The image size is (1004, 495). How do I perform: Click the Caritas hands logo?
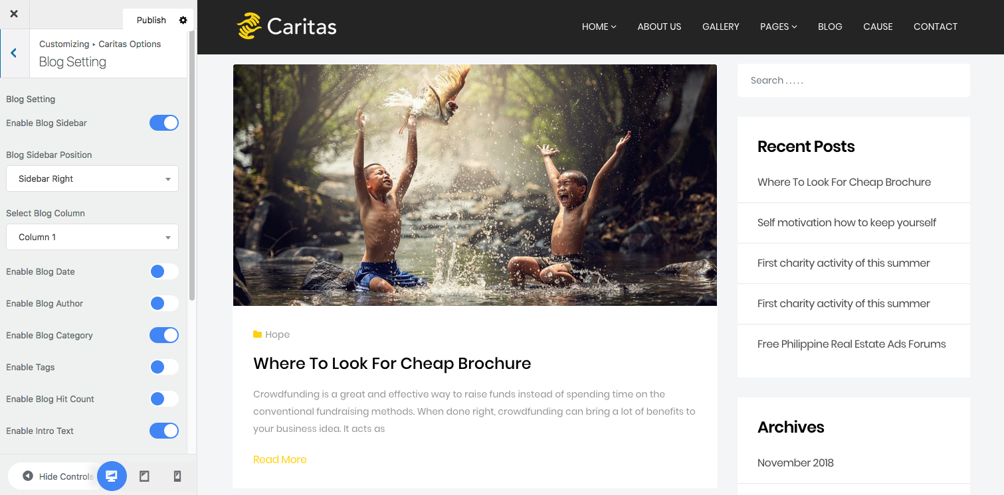[249, 27]
